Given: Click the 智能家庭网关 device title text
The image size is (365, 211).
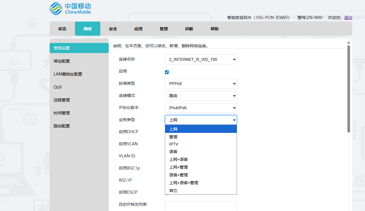Looking at the screenshot, I should tap(258, 18).
